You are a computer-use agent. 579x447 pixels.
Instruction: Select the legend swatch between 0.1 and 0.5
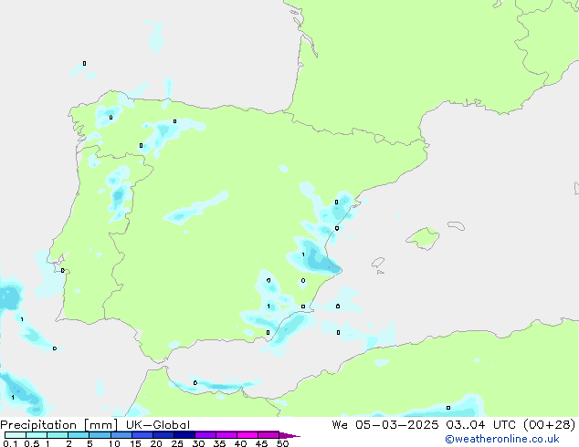pyautogui.click(x=16, y=435)
